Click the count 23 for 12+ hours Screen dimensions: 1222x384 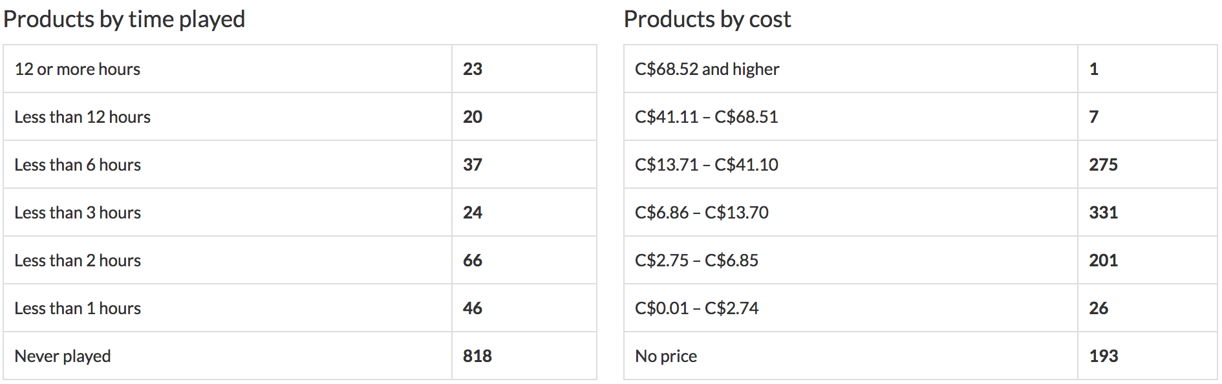tap(473, 69)
